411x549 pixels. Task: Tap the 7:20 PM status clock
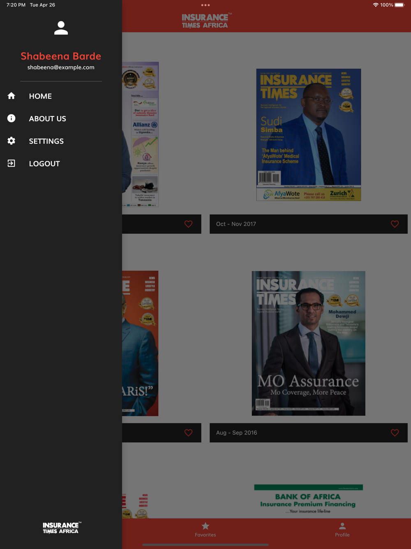point(16,5)
